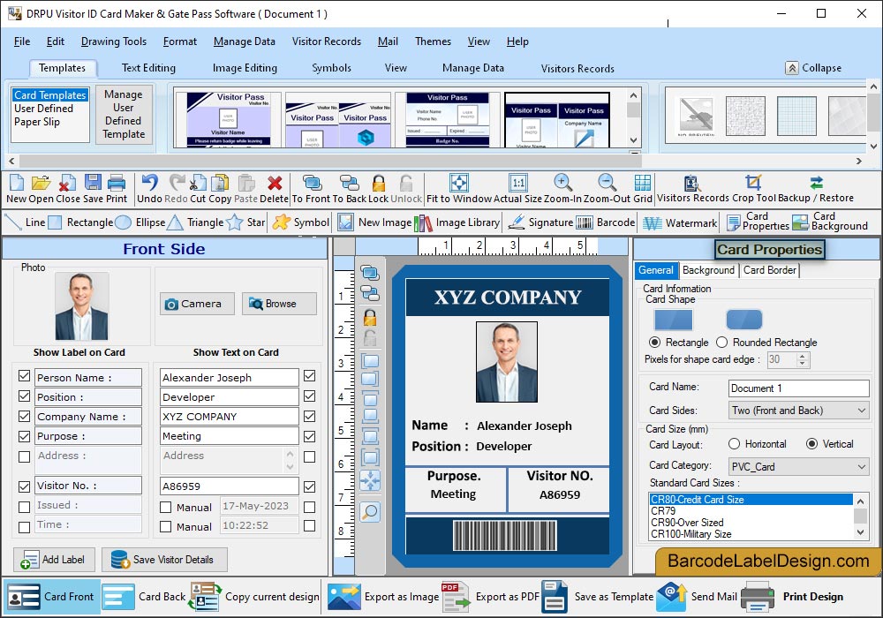Switch to the Image Editing ribbon tab

(x=245, y=68)
